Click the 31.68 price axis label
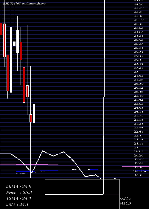The image size is (149, 209). [139, 32]
